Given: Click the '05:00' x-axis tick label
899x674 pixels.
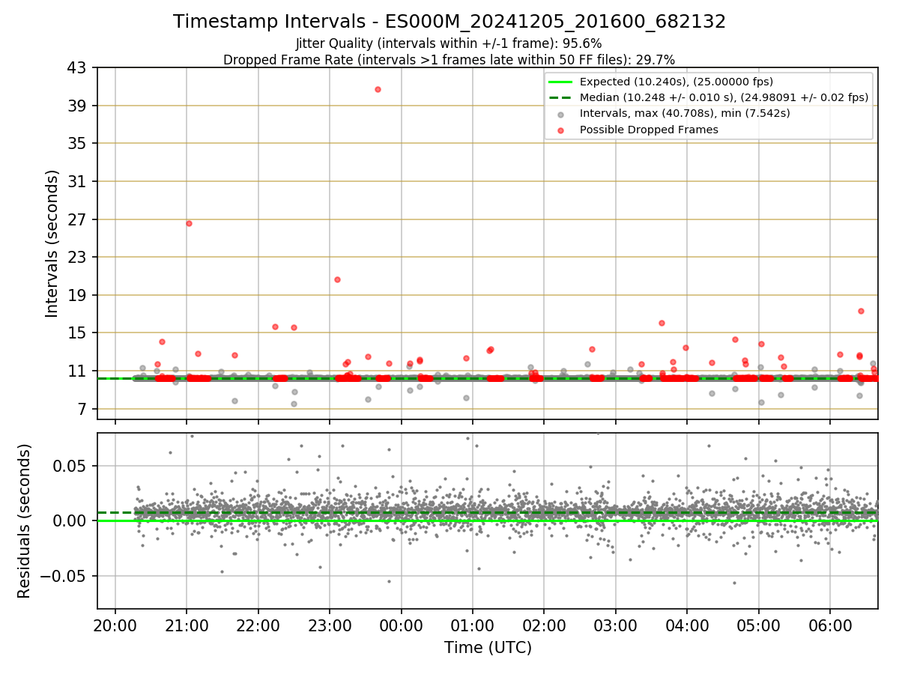Looking at the screenshot, I should point(759,625).
